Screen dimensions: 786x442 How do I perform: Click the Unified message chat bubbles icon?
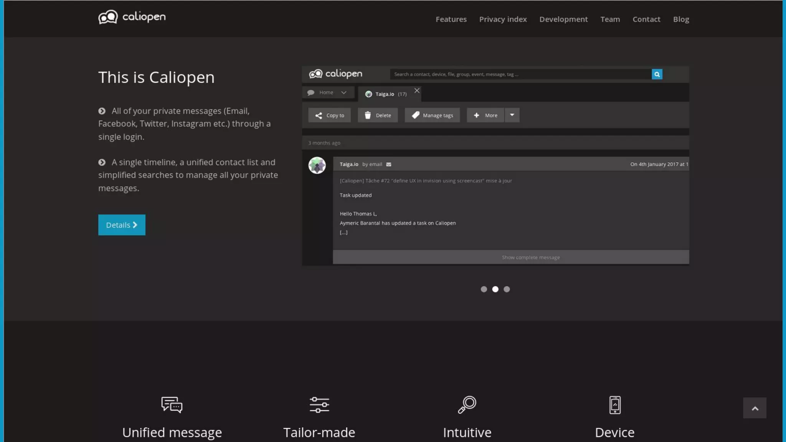[x=172, y=405]
